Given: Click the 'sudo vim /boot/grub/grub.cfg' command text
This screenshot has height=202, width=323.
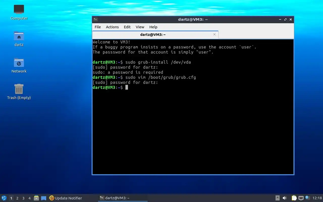Looking at the screenshot, I should pyautogui.click(x=160, y=77).
